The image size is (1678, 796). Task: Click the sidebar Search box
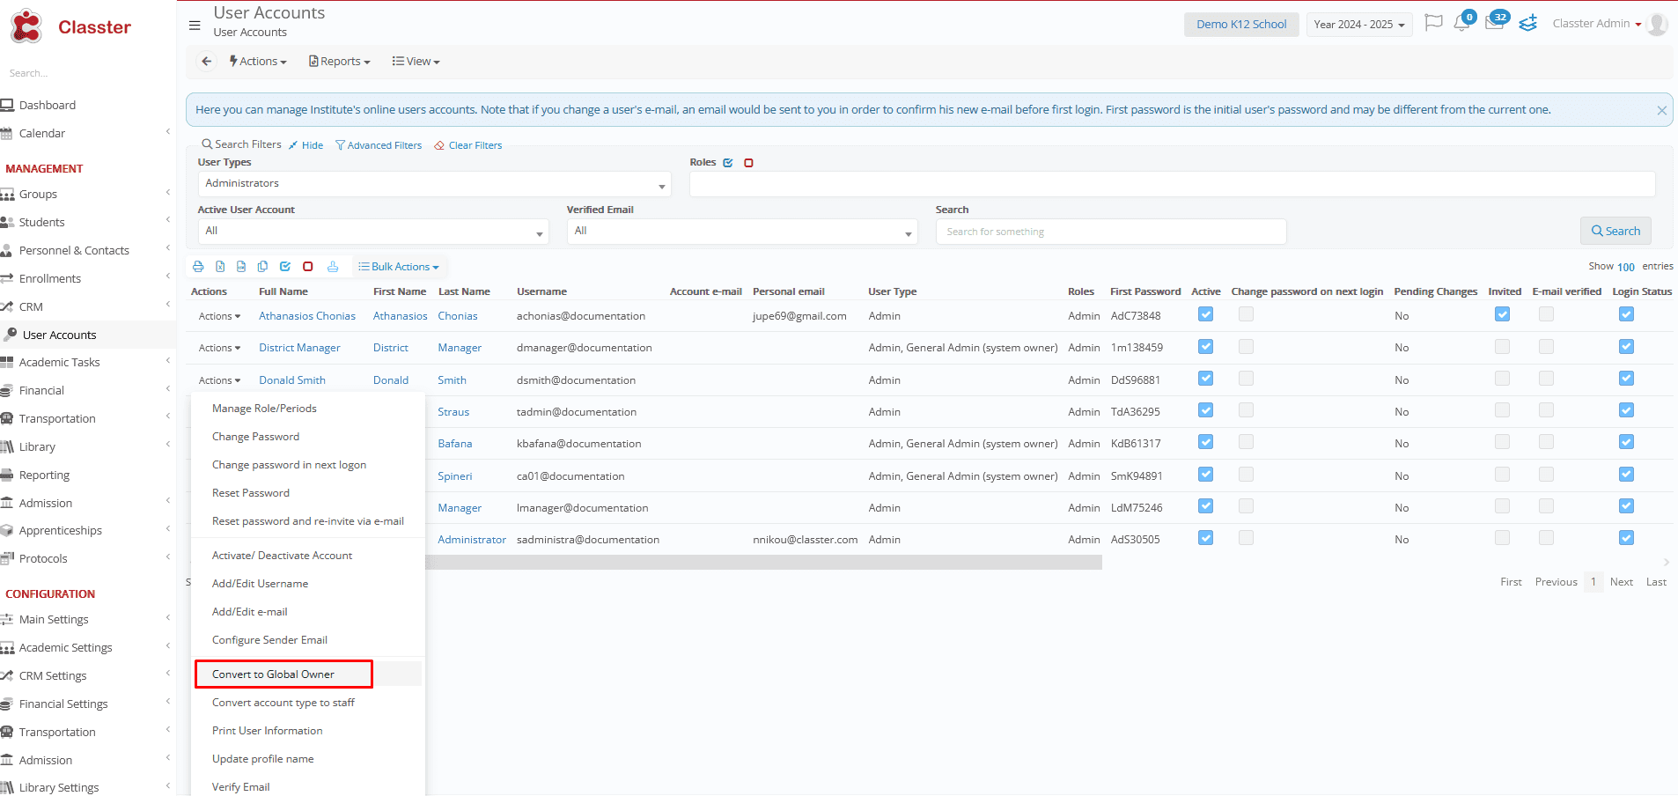(88, 73)
